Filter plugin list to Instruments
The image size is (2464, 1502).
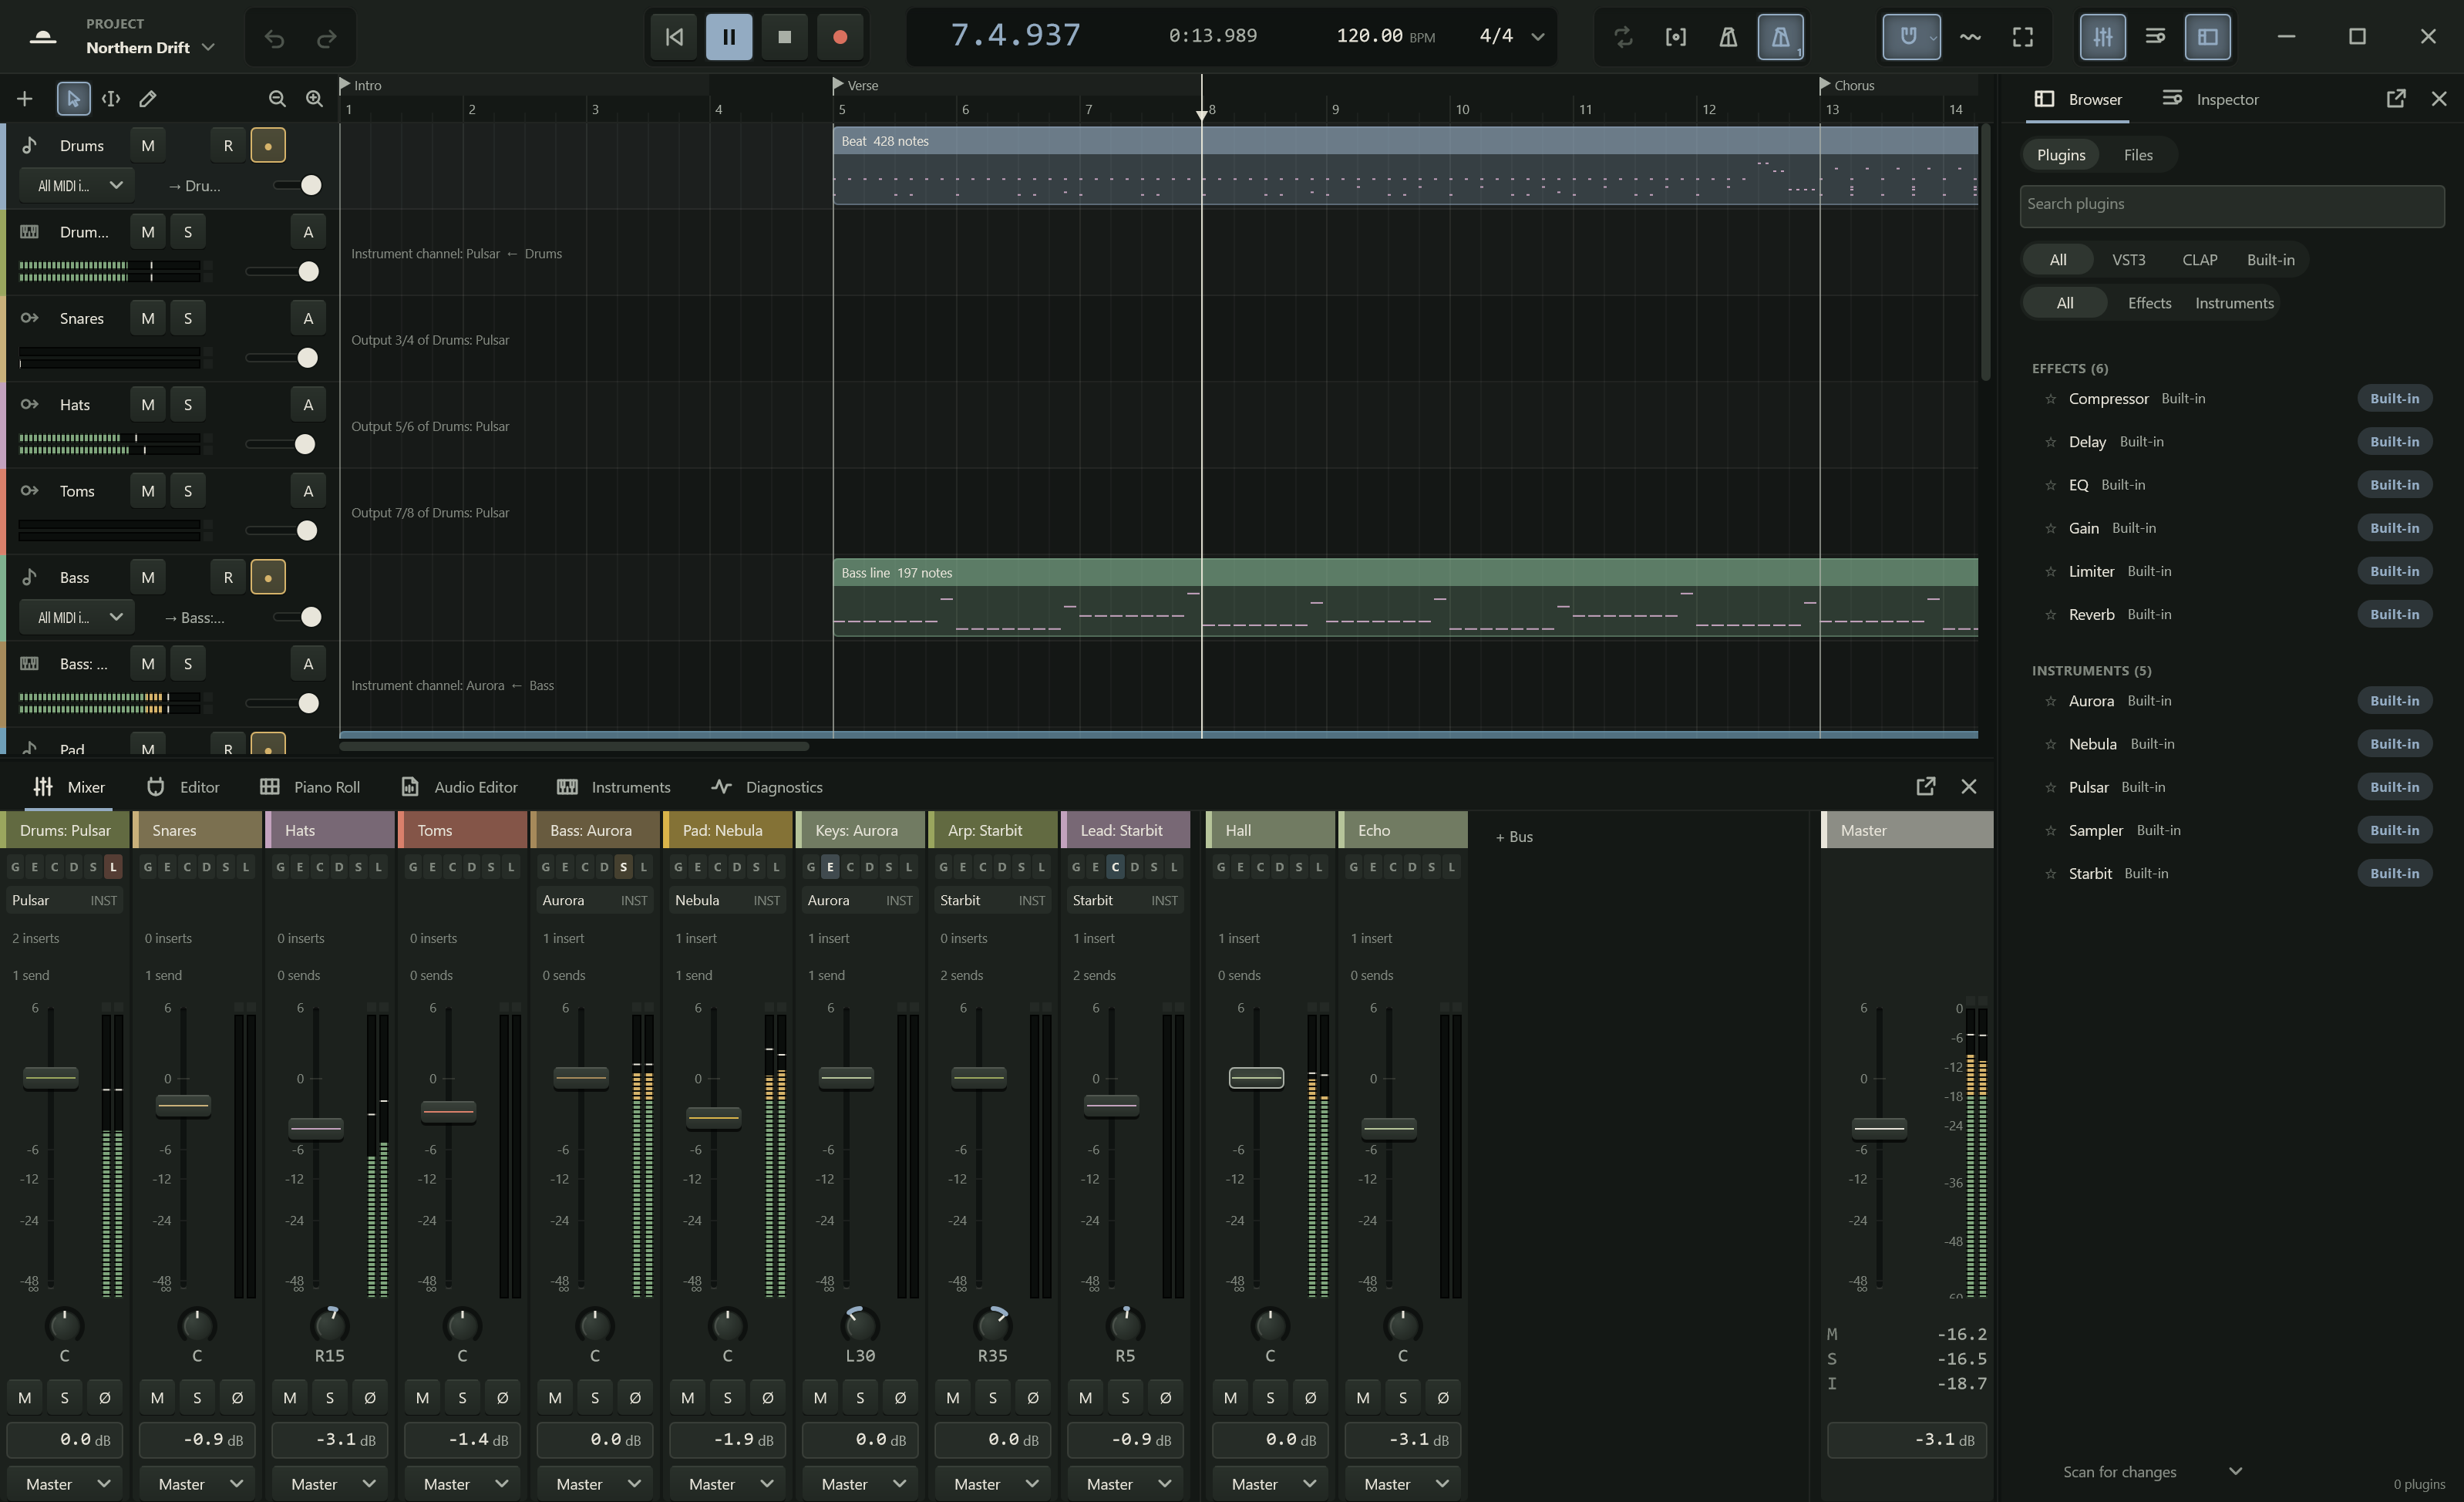point(2234,303)
